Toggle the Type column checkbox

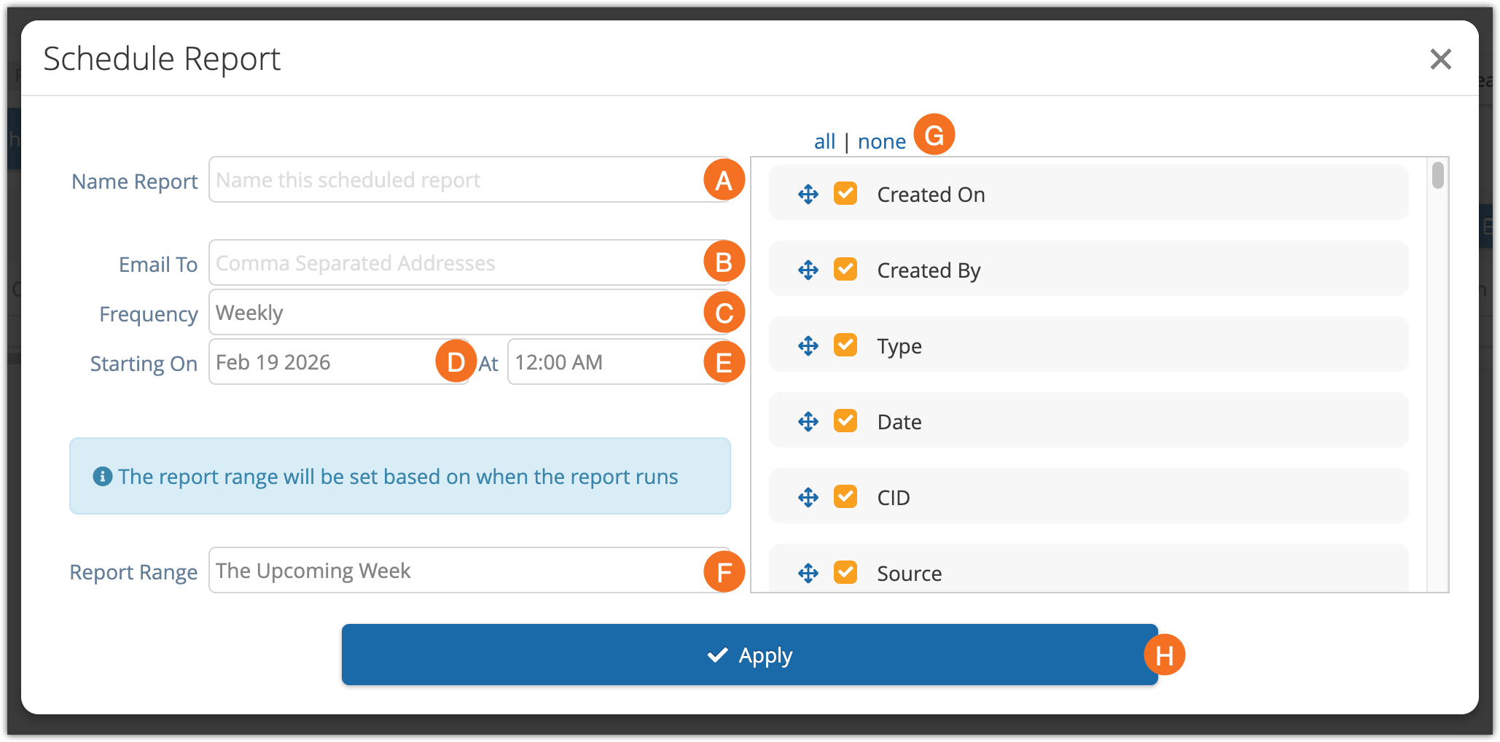[845, 345]
